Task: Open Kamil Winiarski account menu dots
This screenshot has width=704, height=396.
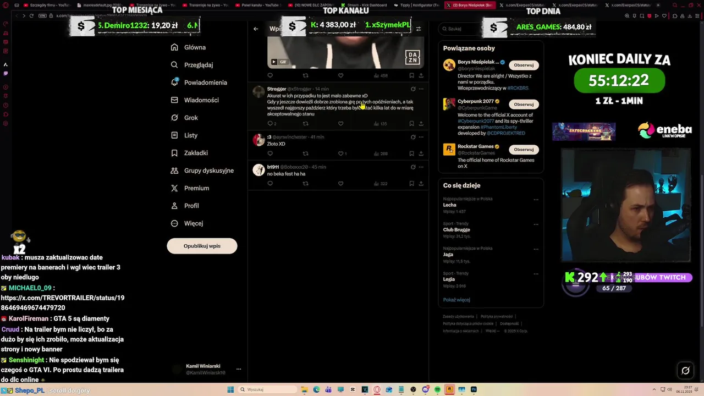Action: [x=239, y=369]
